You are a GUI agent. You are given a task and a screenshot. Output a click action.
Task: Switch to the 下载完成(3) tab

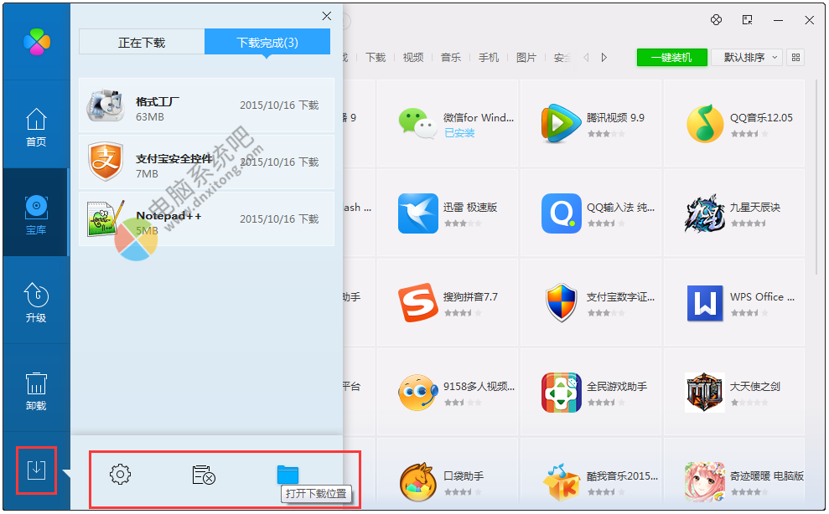tap(267, 42)
